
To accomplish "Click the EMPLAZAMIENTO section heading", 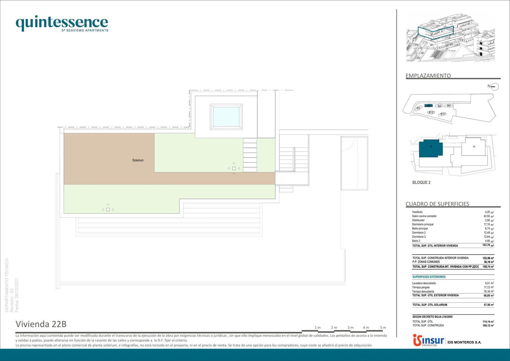I will [428, 76].
